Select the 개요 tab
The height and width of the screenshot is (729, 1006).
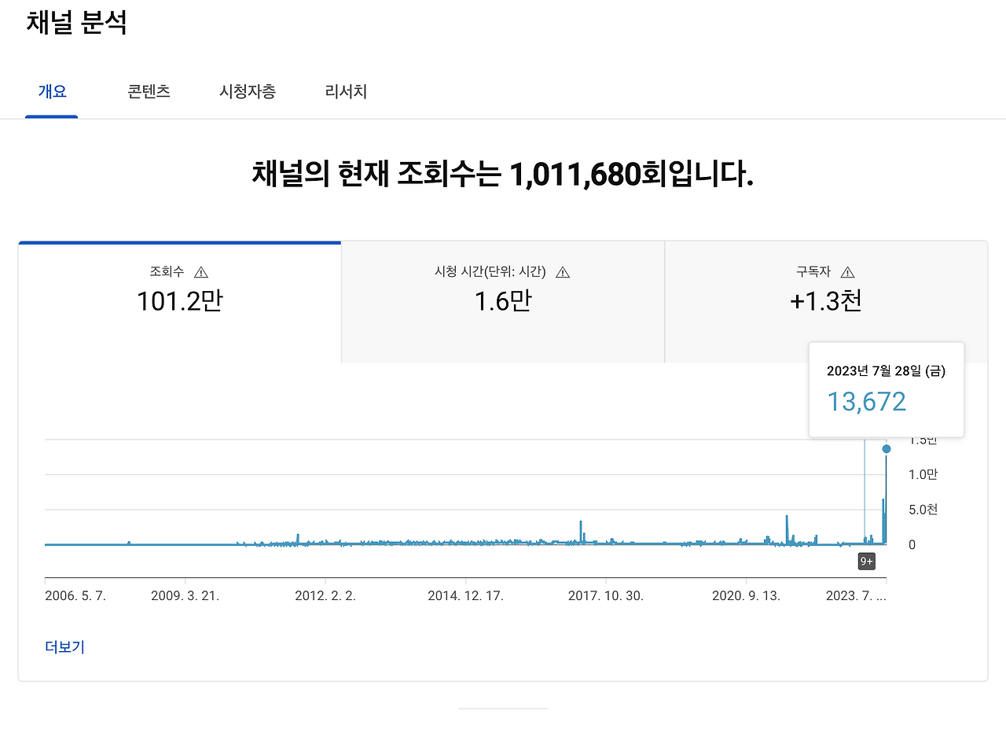[52, 91]
